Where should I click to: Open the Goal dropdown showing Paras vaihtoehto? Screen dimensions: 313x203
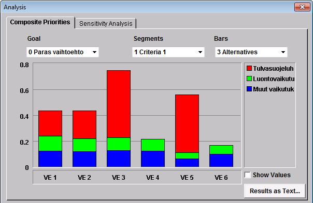point(63,52)
